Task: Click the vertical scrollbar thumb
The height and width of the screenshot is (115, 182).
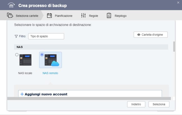Action: (174, 47)
